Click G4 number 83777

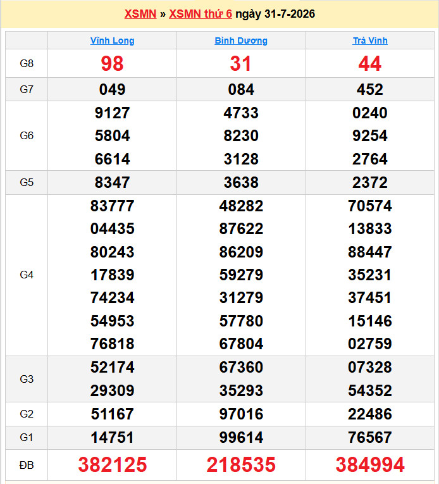pos(112,206)
